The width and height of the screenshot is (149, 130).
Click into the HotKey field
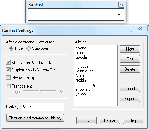pos(43,107)
